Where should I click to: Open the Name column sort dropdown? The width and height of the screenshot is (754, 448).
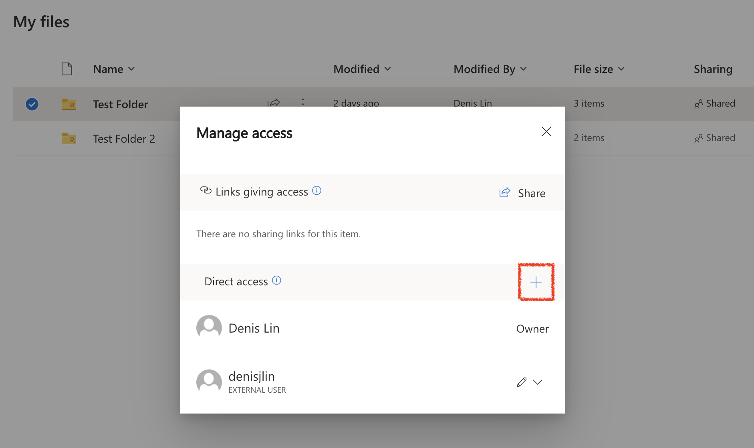tap(132, 69)
